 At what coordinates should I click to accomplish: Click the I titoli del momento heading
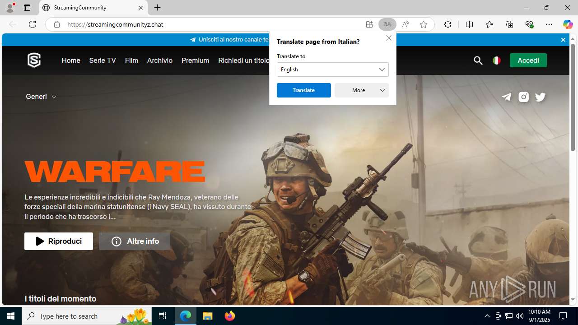(x=61, y=298)
